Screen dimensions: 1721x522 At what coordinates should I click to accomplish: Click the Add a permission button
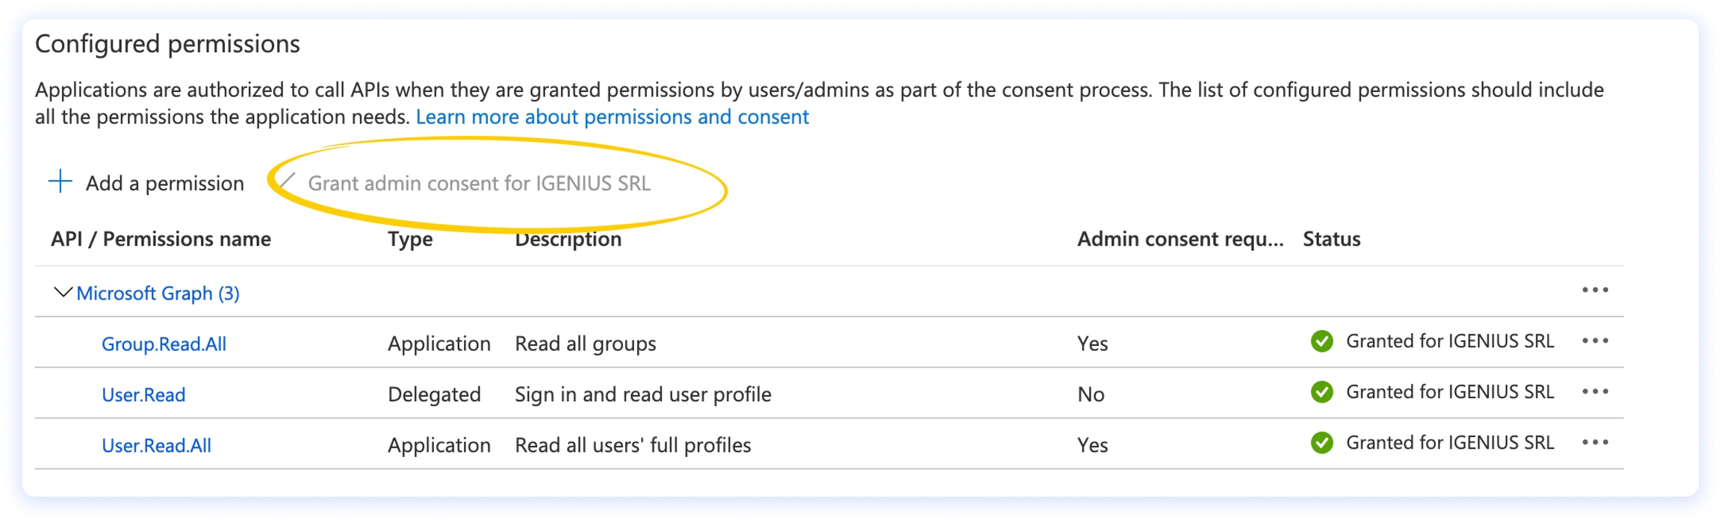click(x=146, y=182)
